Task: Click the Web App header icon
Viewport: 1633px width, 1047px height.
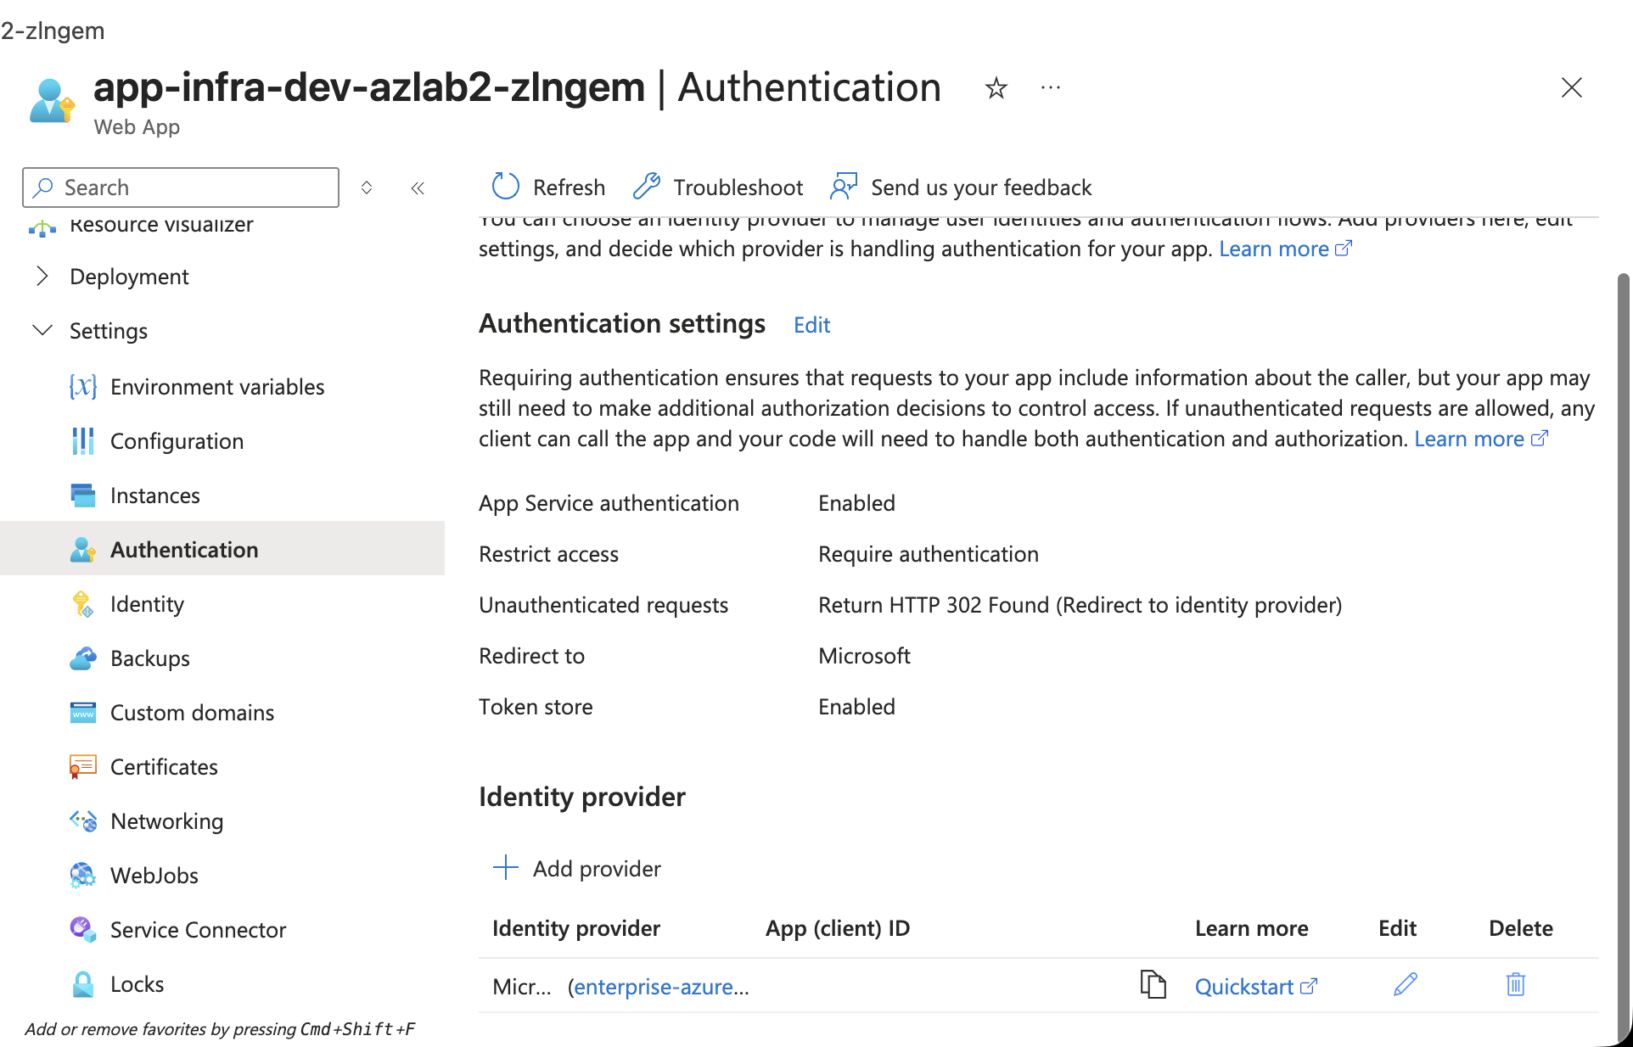Action: [x=52, y=101]
